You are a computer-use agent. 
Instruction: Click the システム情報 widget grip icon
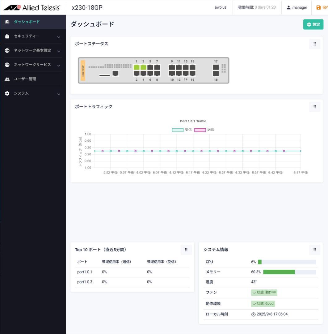click(x=314, y=250)
